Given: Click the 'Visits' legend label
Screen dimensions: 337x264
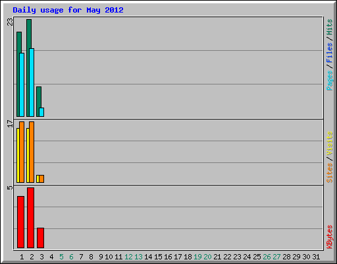Looking at the screenshot, I should pyautogui.click(x=330, y=144).
